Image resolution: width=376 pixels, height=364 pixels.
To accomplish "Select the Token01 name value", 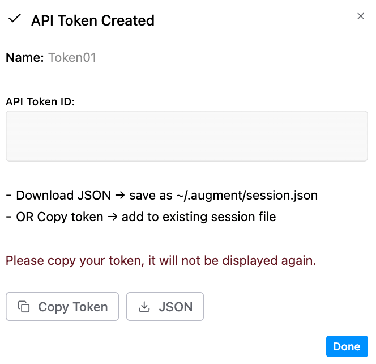I will [72, 58].
